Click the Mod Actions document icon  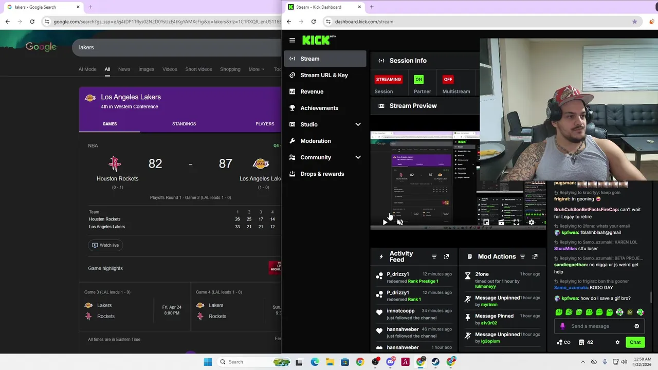point(469,256)
